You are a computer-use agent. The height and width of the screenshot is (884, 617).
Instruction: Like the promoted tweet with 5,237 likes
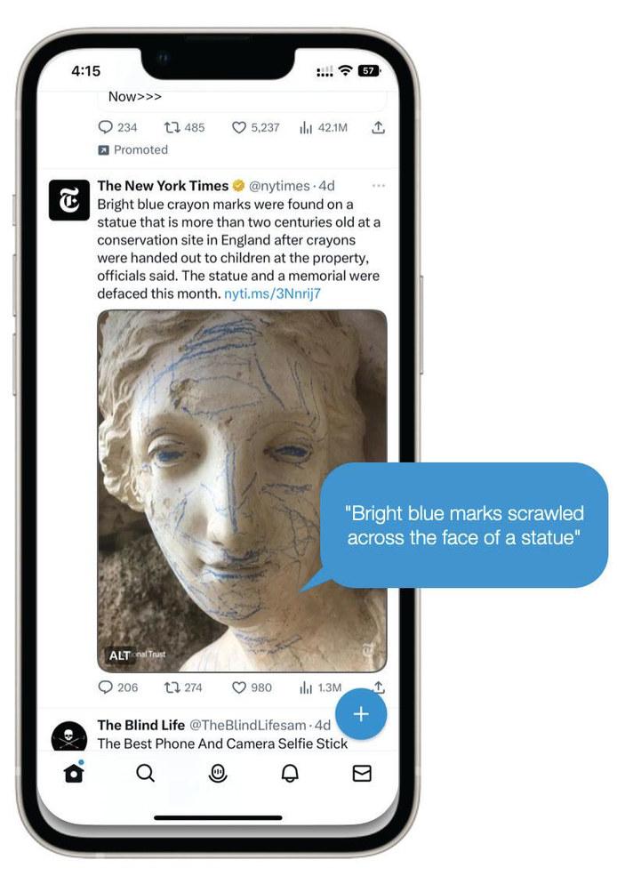pos(256,127)
